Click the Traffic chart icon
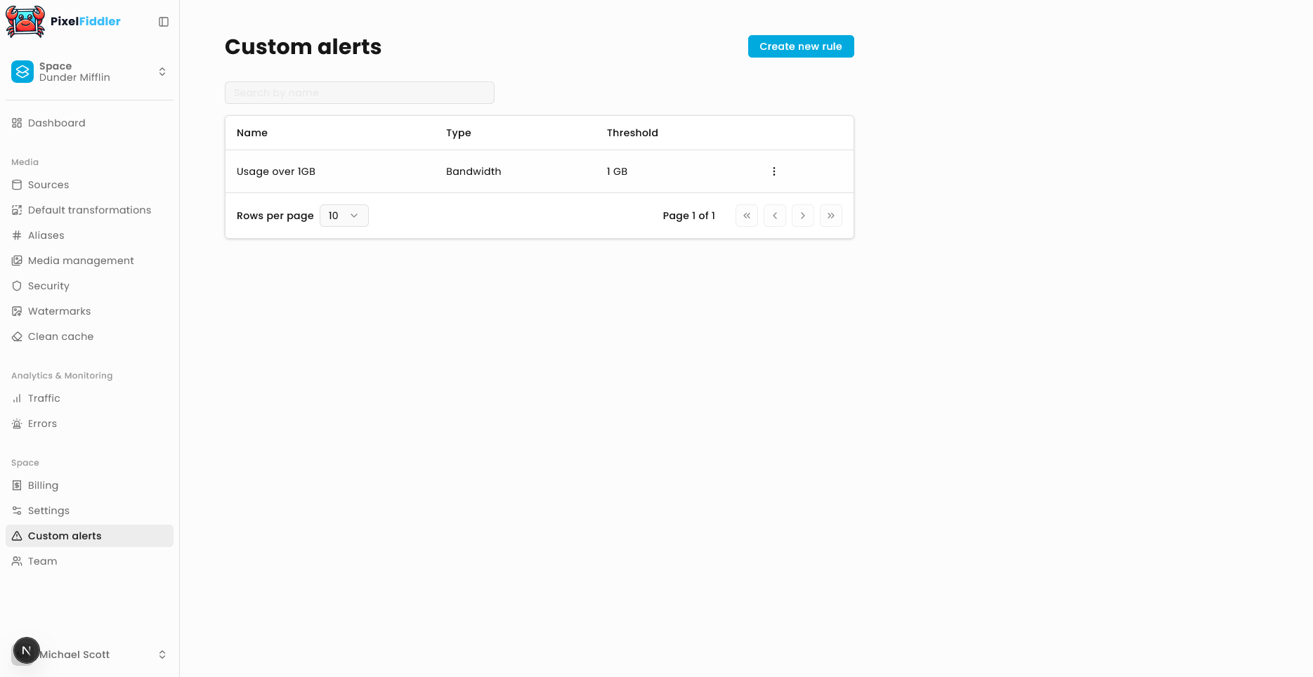The image size is (1313, 677). (17, 398)
